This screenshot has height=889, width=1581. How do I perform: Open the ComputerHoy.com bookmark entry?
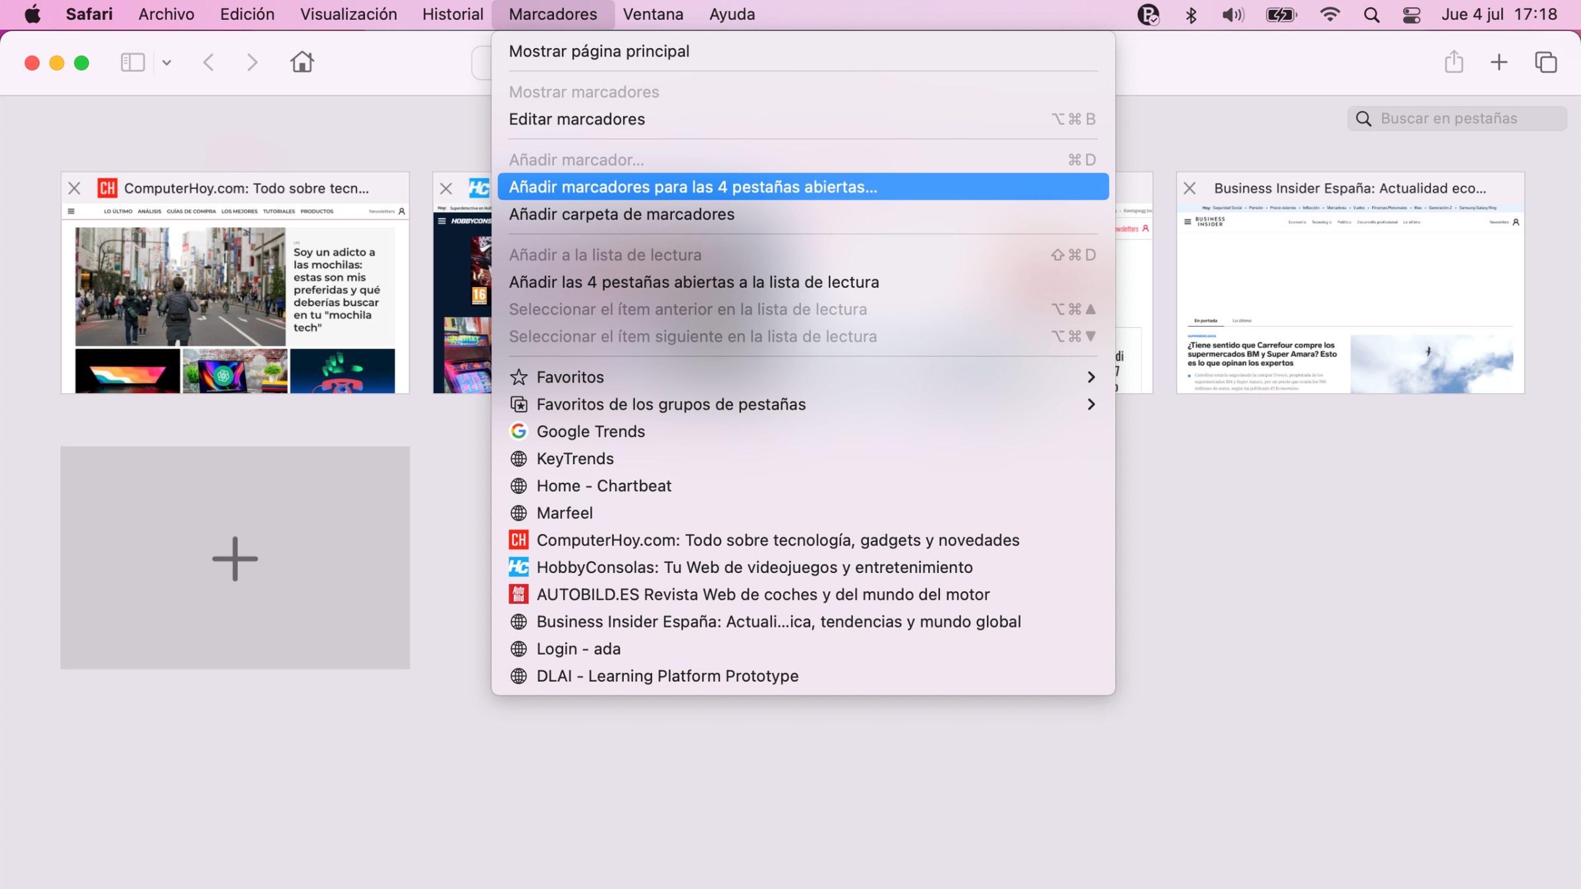click(803, 540)
